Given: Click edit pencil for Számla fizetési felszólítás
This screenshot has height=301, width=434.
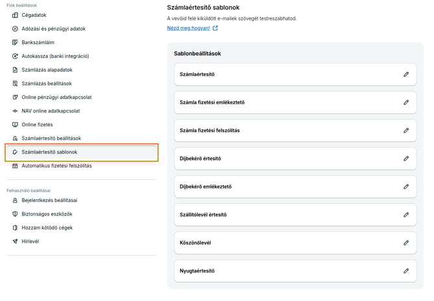Looking at the screenshot, I should pos(406,130).
